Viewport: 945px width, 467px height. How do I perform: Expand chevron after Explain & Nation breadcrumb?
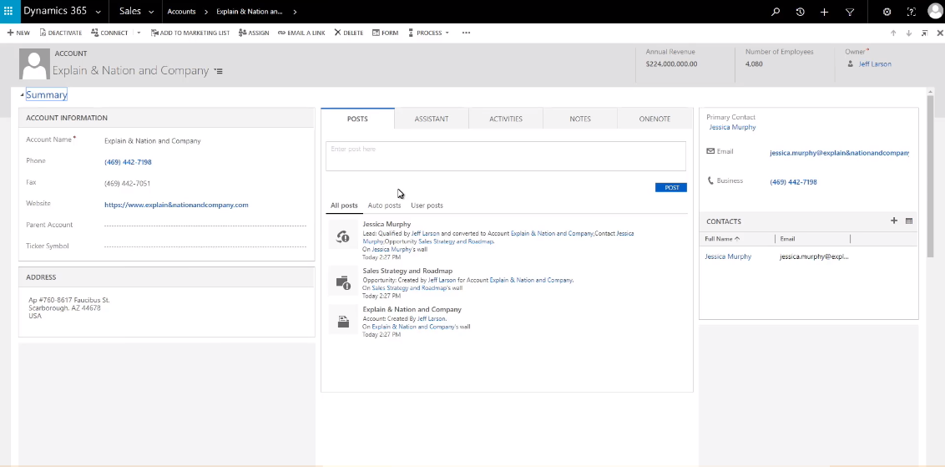pyautogui.click(x=295, y=12)
